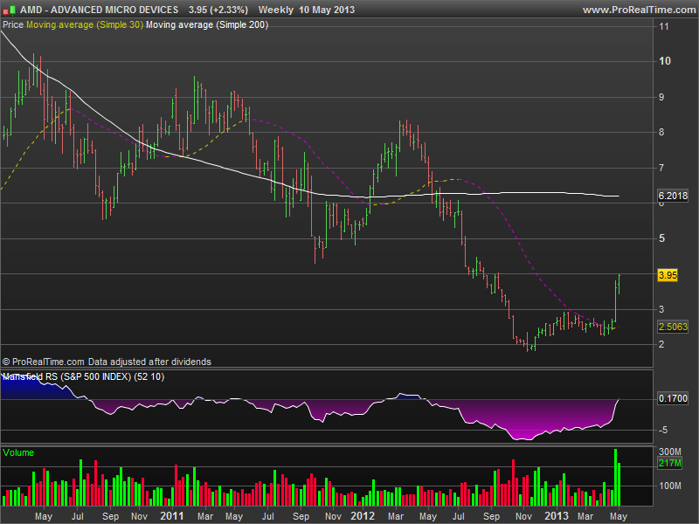Image resolution: width=699 pixels, height=524 pixels.
Task: Click the price axis label 9
Action: click(x=661, y=97)
